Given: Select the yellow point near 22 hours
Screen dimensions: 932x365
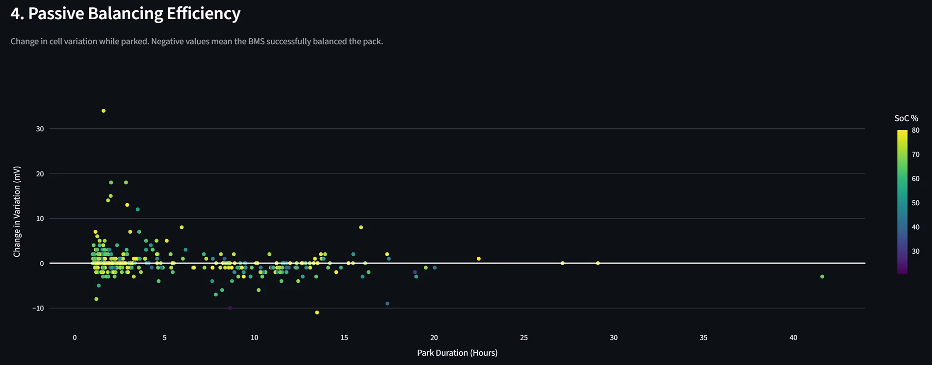Looking at the screenshot, I should pos(479,259).
